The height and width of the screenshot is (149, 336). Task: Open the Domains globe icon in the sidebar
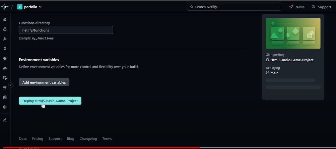tap(5, 58)
